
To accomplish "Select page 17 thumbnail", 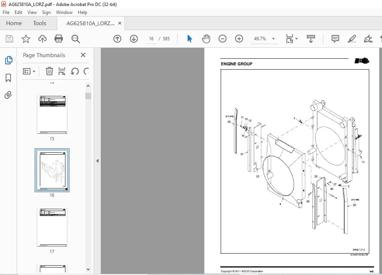I will (x=52, y=227).
